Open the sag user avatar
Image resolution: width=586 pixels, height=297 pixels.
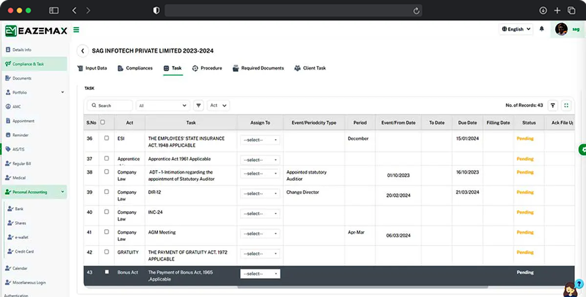(x=561, y=29)
